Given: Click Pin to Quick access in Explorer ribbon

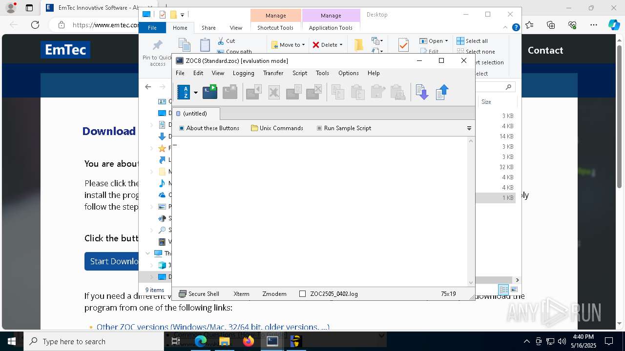Looking at the screenshot, I should tap(157, 53).
